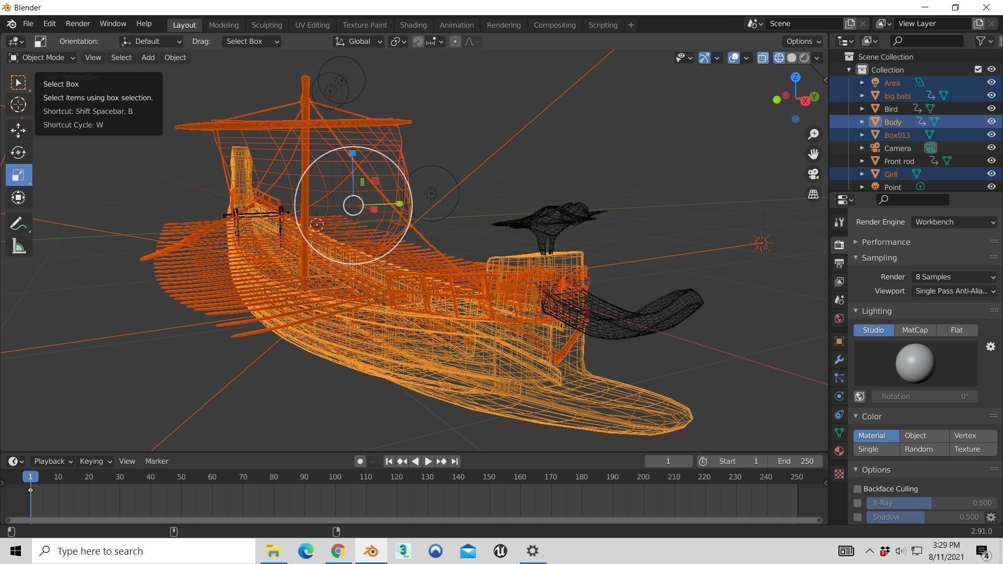Select the Annotate tool
The image size is (1003, 564).
18,224
